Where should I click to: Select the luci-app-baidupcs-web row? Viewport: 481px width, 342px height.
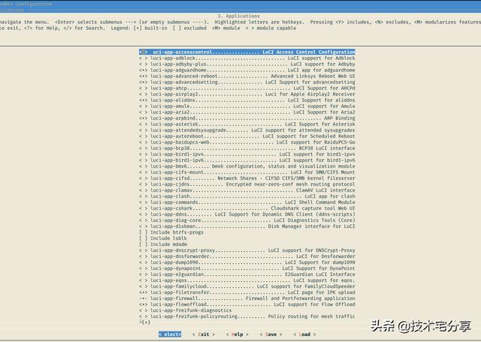(x=247, y=142)
